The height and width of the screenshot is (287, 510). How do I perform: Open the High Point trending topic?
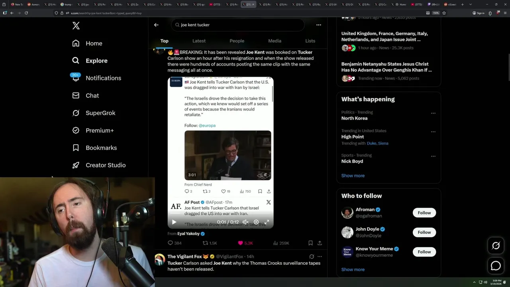pyautogui.click(x=353, y=137)
